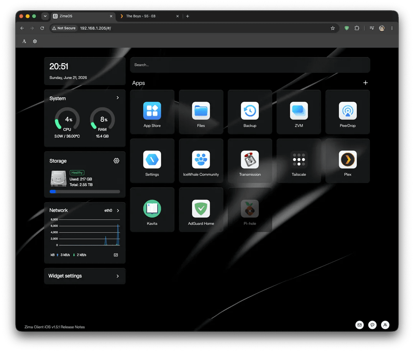The width and height of the screenshot is (414, 352).
Task: Click the "Used: 217 GB" text
Action: 81,179
